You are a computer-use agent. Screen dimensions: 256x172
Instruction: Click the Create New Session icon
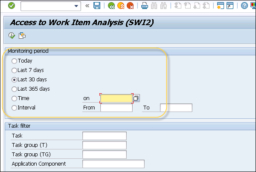pyautogui.click(x=221, y=6)
